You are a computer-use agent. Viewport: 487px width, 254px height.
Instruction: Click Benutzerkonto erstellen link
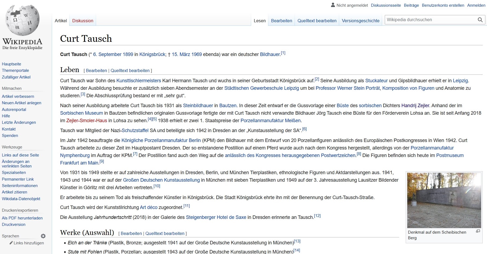[x=443, y=5]
